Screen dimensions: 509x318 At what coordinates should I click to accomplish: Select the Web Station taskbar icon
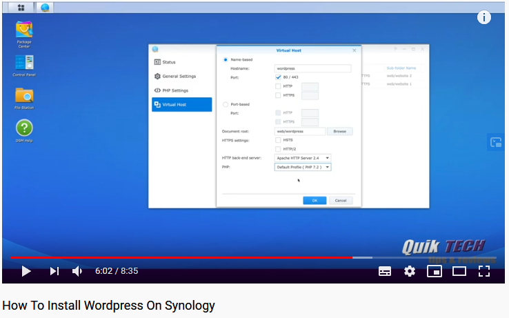45,8
